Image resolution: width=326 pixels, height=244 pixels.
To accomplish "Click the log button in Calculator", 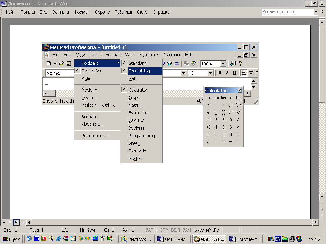I will (x=238, y=98).
